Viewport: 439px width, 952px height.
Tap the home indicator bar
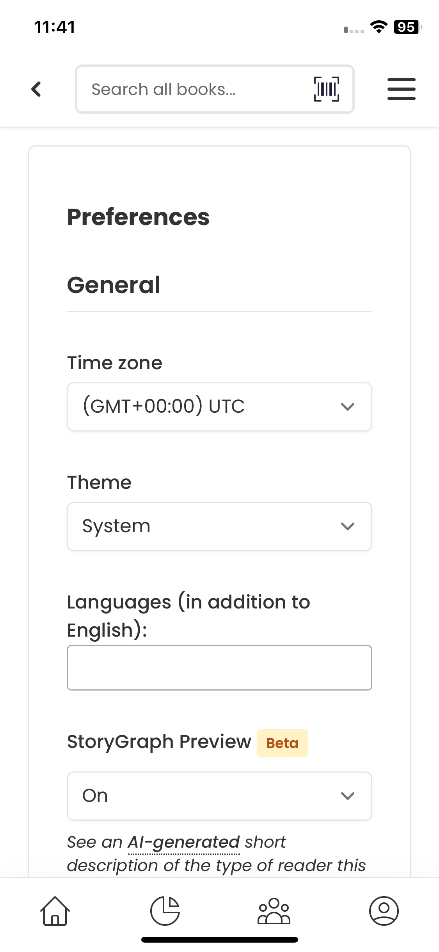click(219, 939)
